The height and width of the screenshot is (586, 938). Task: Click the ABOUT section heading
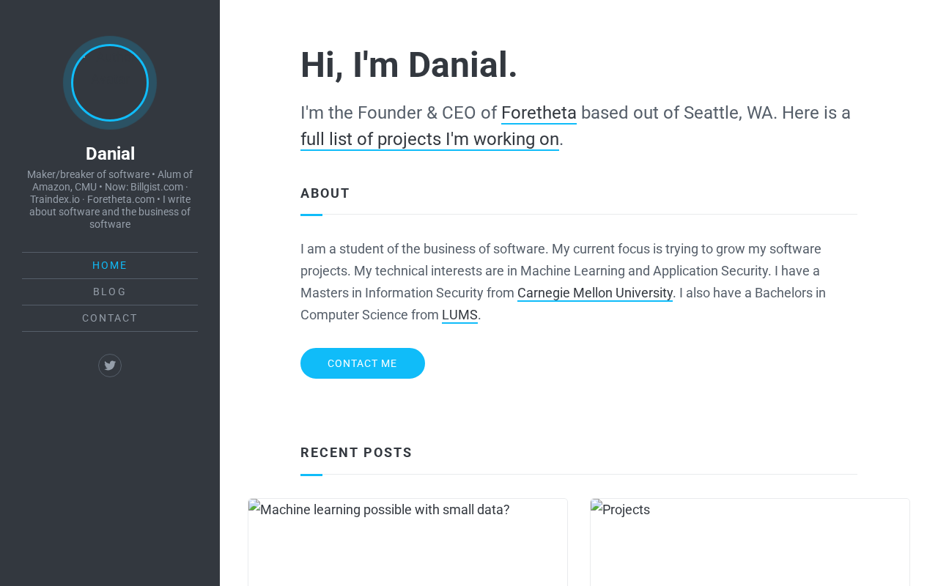(x=325, y=193)
